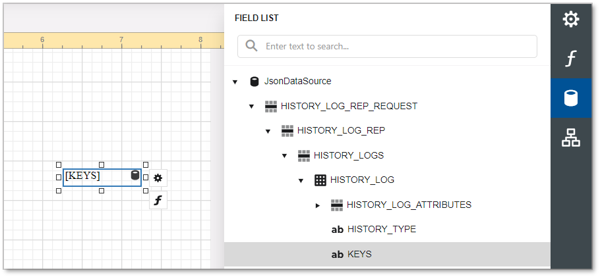Viewport: 600px width, 277px height.
Task: Click the magnifier icon in search box
Action: click(x=251, y=46)
